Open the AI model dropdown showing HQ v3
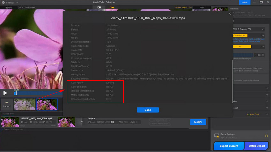The image size is (271, 152). pos(248,36)
